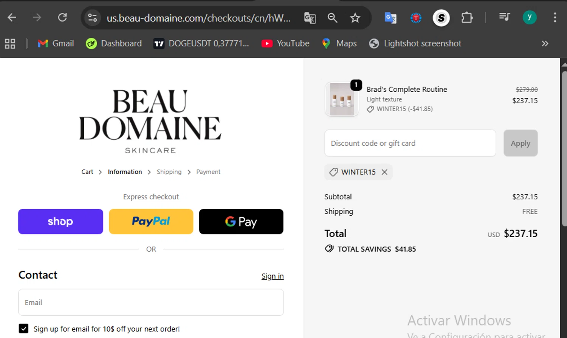The height and width of the screenshot is (338, 567).
Task: Reload the checkout page
Action: click(x=62, y=18)
